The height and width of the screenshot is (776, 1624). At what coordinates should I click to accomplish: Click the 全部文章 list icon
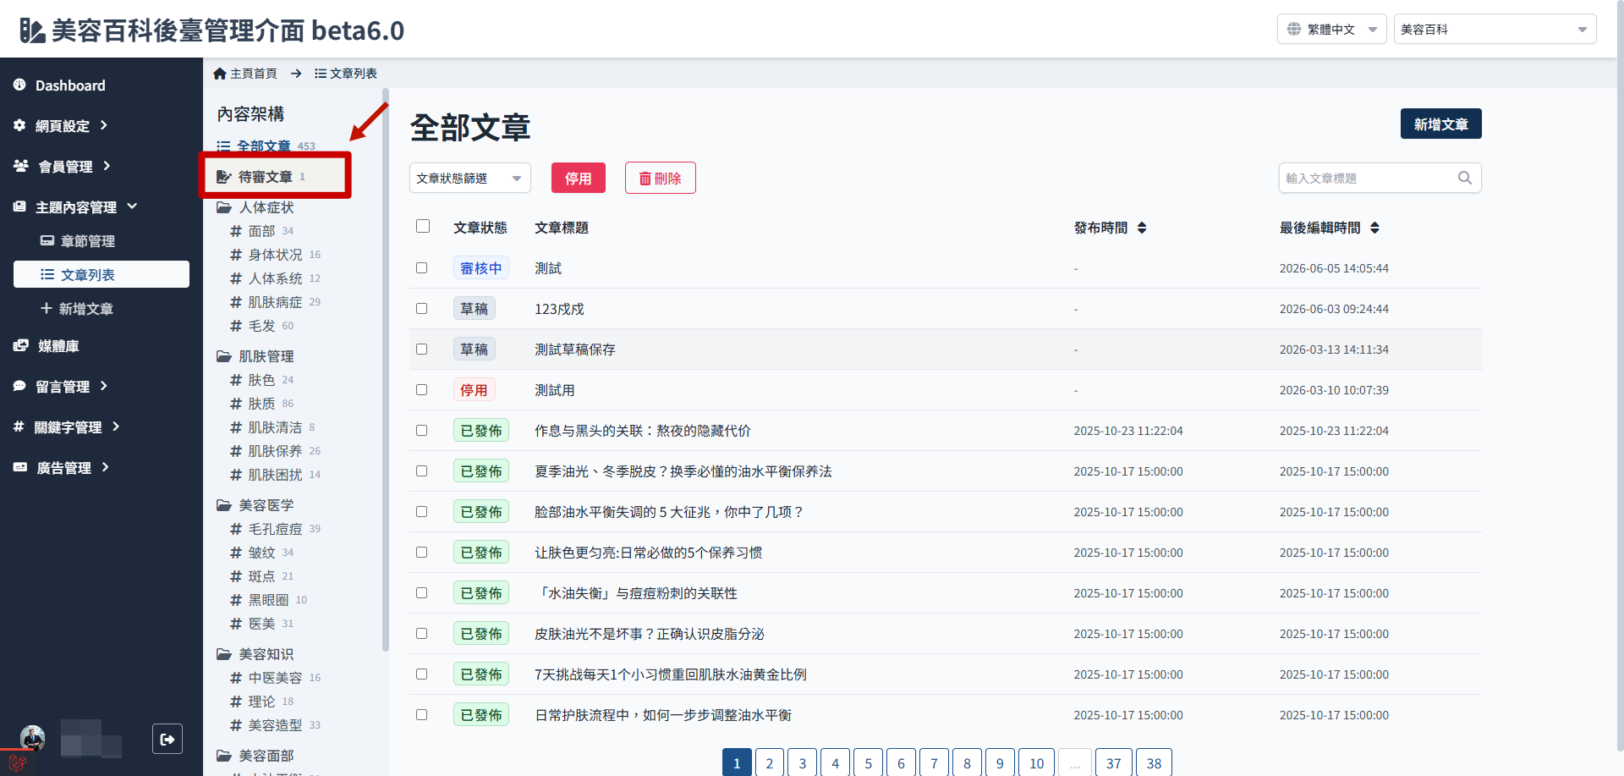click(223, 146)
